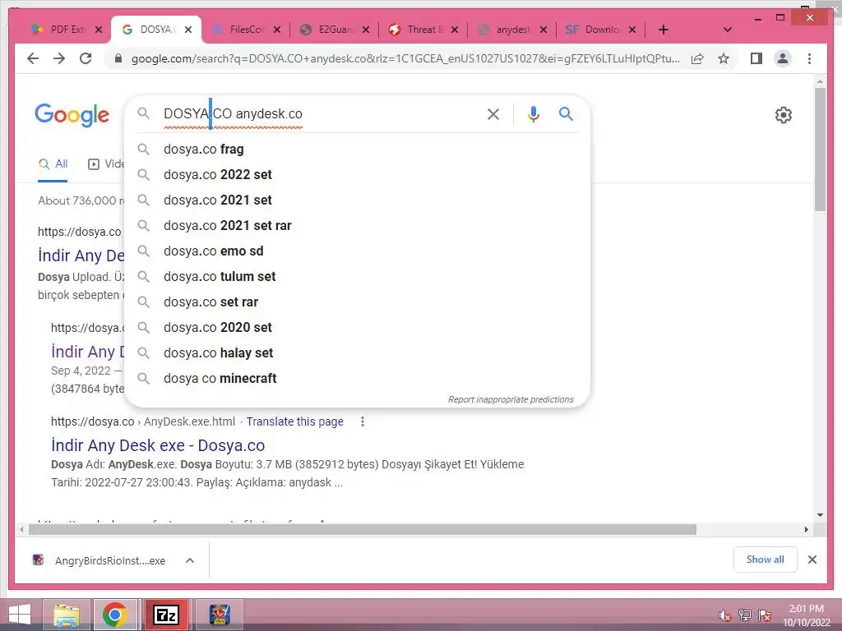Viewport: 842px width, 631px height.
Task: Bookmark this page with the star icon
Action: point(724,58)
